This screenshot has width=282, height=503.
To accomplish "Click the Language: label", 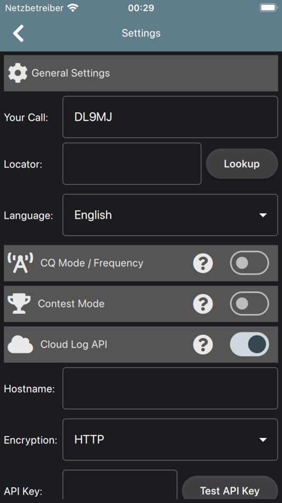I will [x=29, y=215].
